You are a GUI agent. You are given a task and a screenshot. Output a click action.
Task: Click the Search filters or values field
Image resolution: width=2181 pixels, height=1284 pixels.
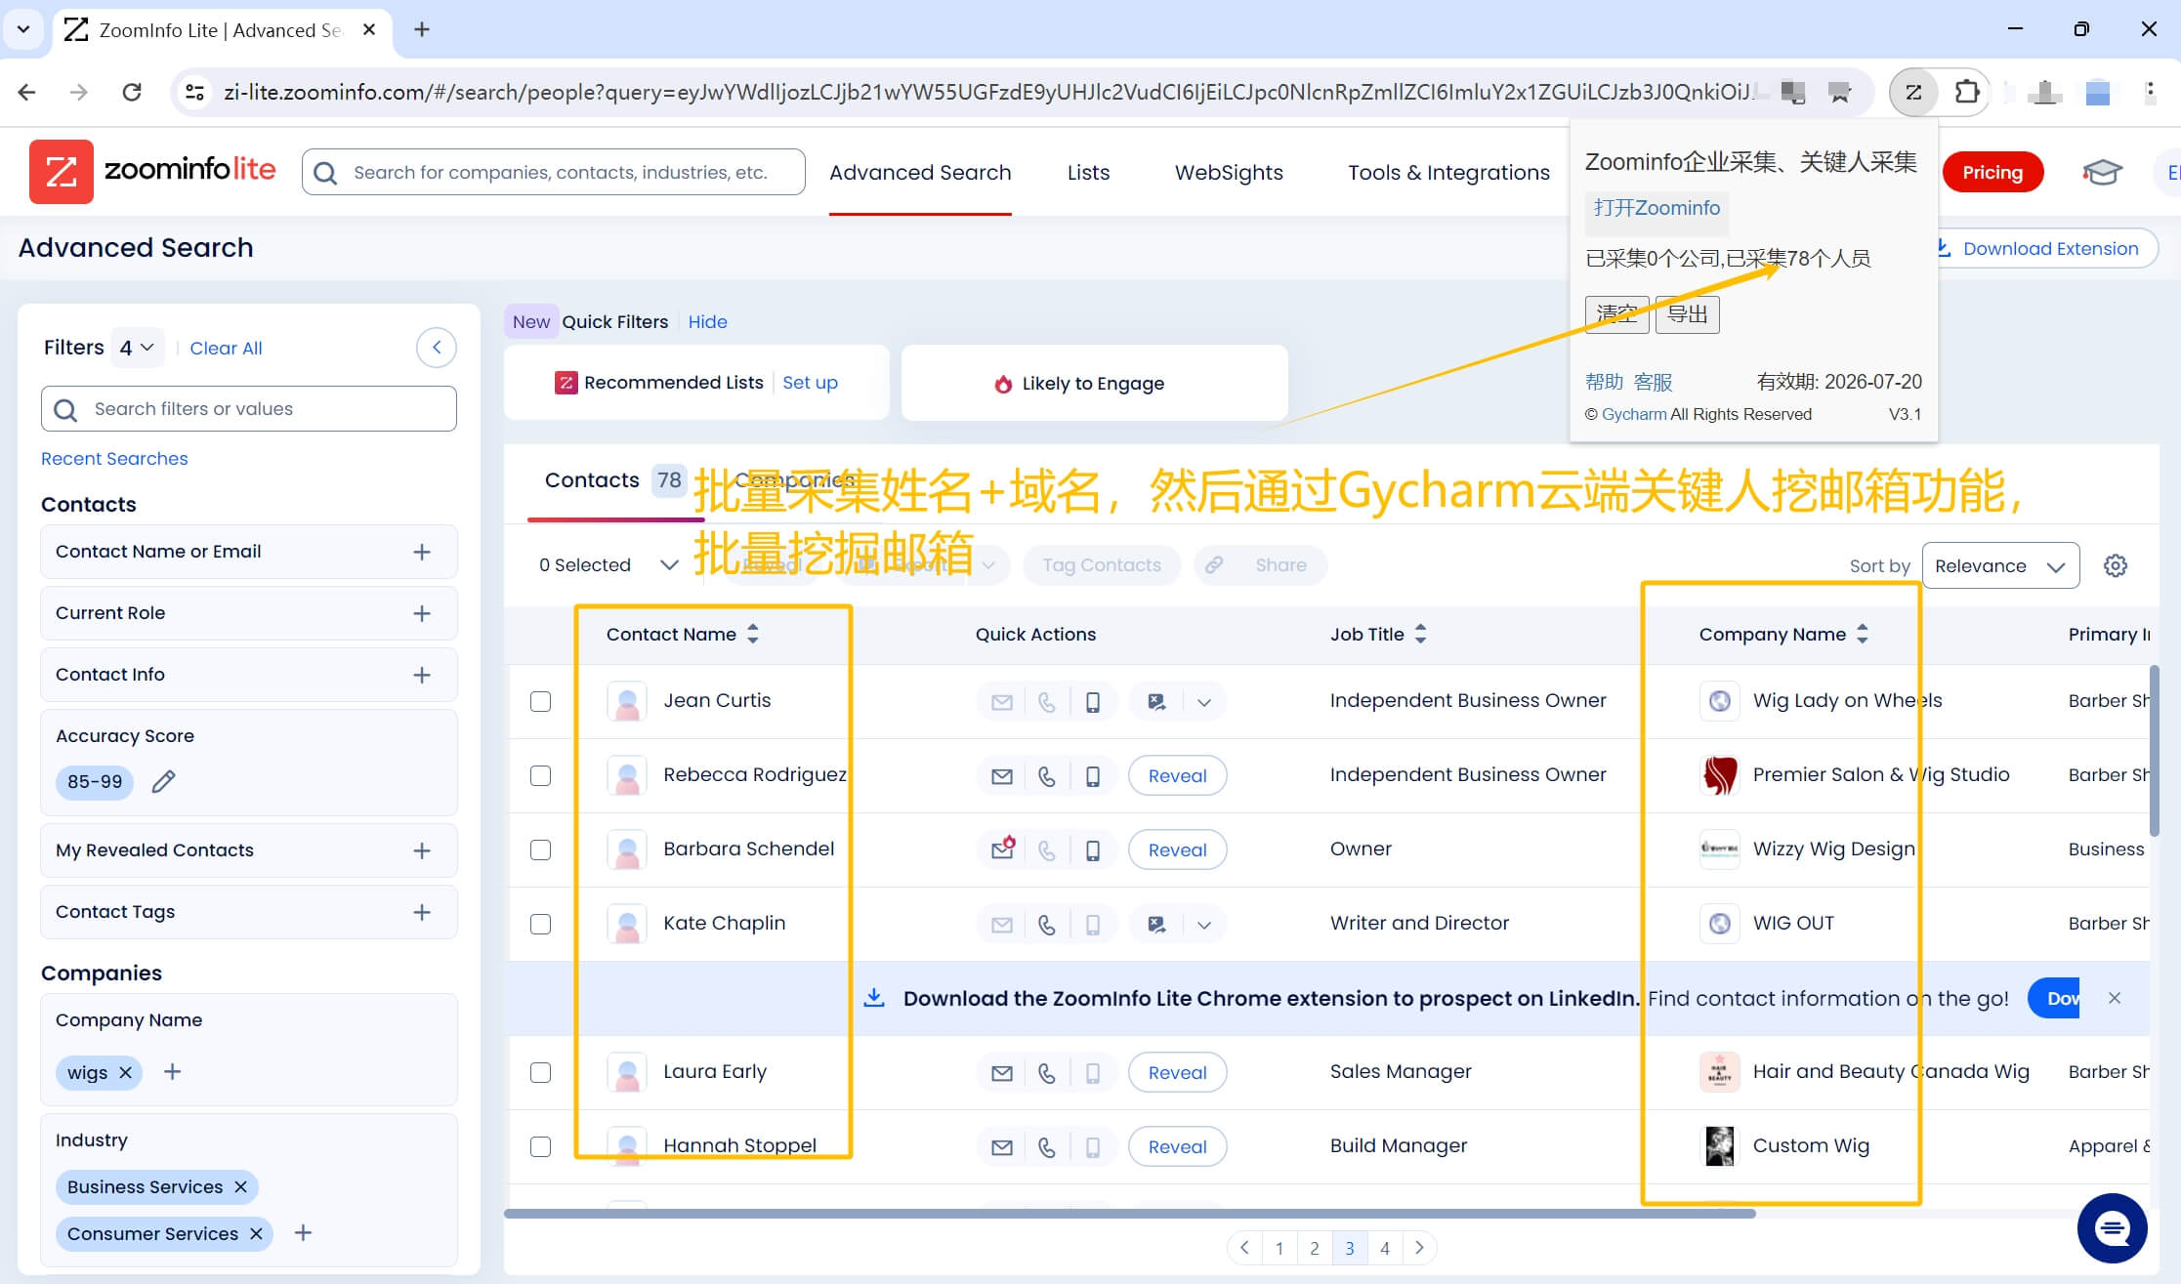[248, 409]
